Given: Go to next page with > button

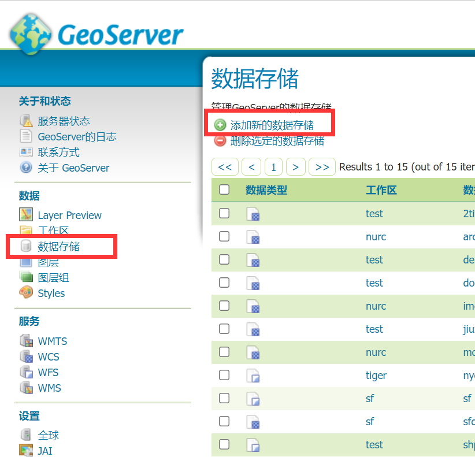Looking at the screenshot, I should point(296,166).
